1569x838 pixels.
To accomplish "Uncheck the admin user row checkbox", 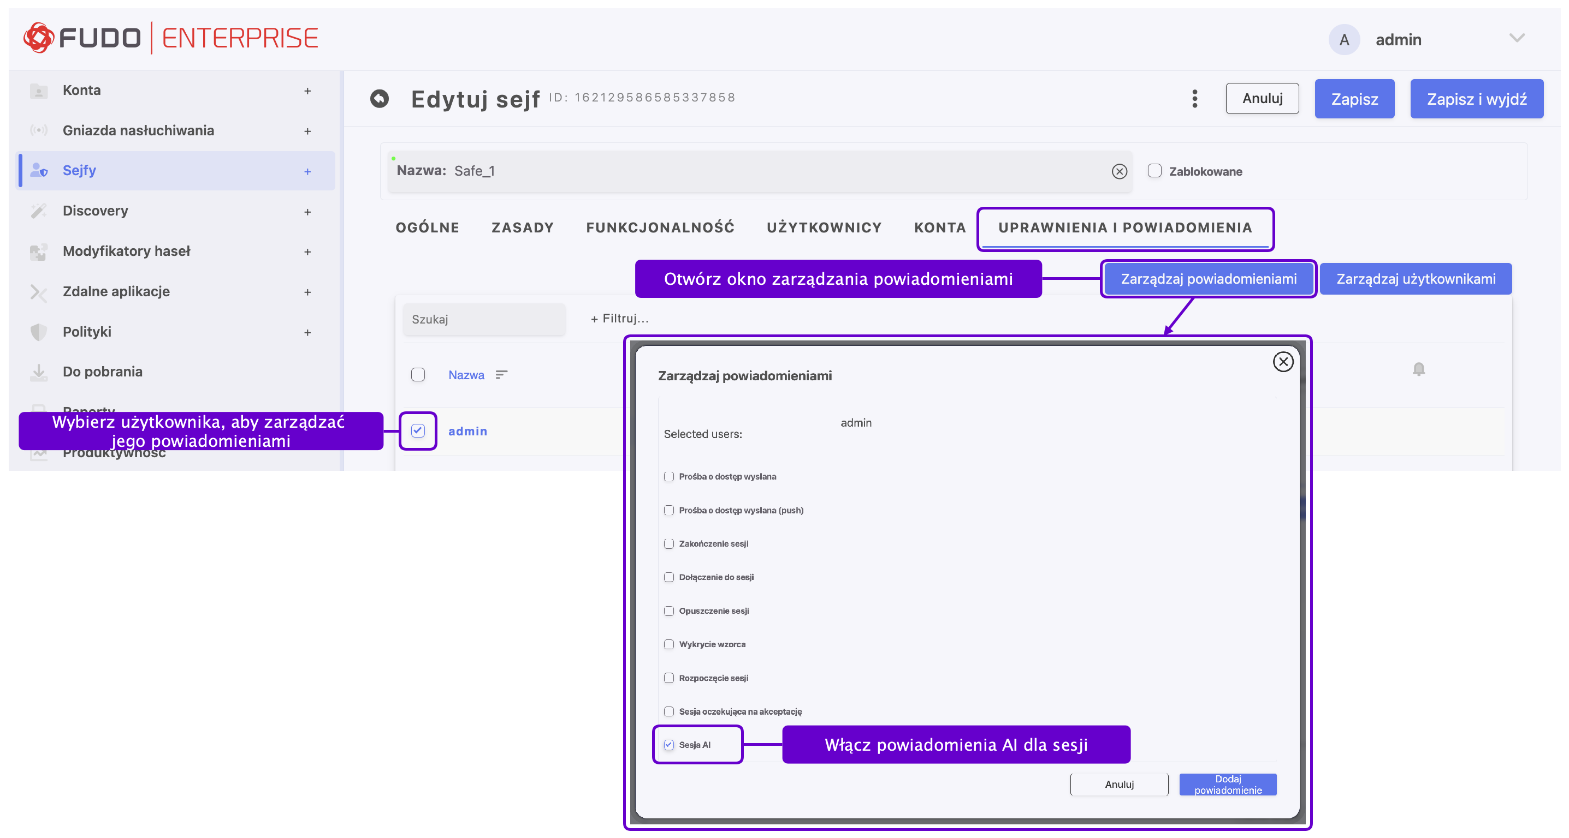I will [x=418, y=431].
